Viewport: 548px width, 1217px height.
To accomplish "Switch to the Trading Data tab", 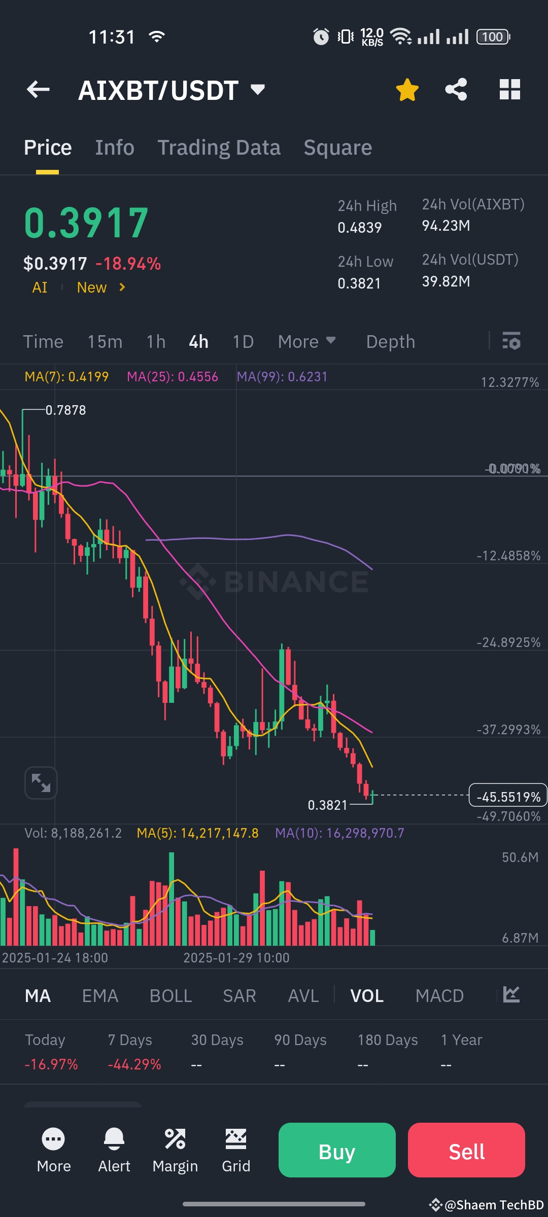I will [x=219, y=148].
